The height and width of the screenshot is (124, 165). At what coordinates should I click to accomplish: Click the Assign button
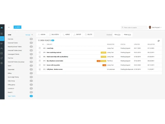(x=42, y=35)
